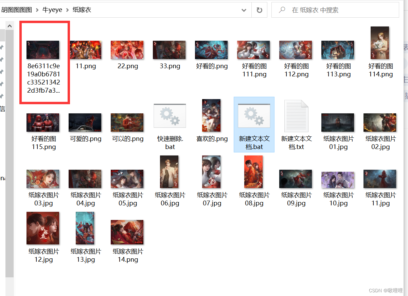This screenshot has width=408, height=296.
Task: Select the 纸嫁衣图片11.jpg thumbnail
Action: (x=380, y=179)
